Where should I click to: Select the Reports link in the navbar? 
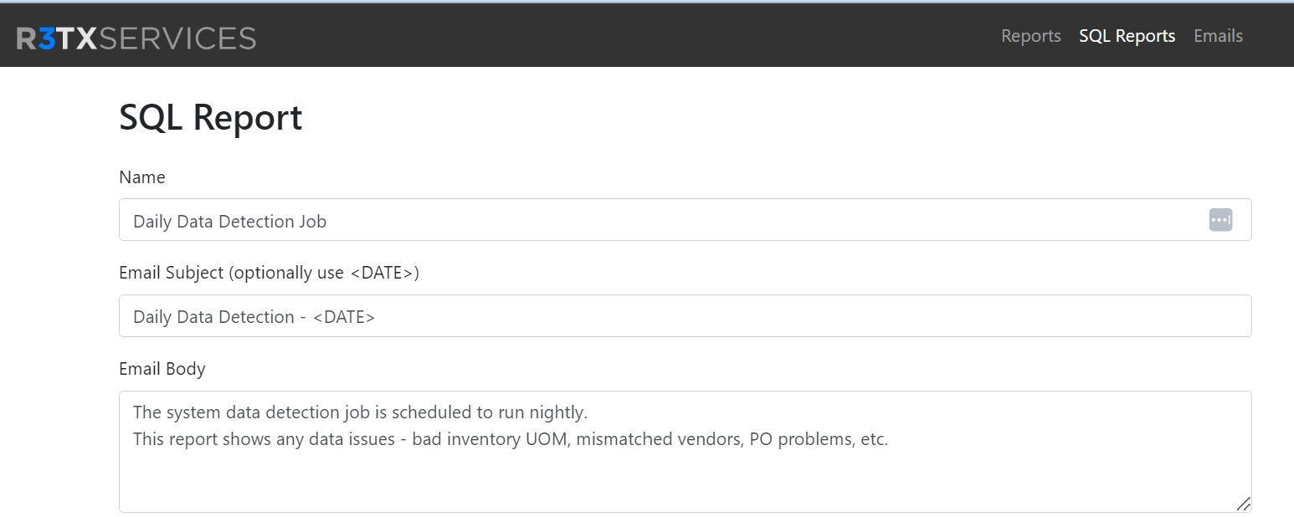point(1030,35)
